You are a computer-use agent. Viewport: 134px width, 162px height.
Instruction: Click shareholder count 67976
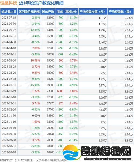click(51, 103)
